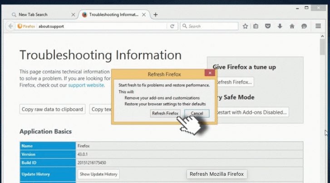Click the Application Basics heading
330x183 pixels.
(x=45, y=131)
